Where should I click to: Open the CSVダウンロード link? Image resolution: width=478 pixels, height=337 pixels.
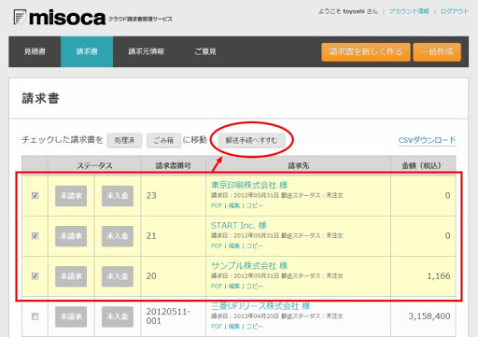(427, 140)
